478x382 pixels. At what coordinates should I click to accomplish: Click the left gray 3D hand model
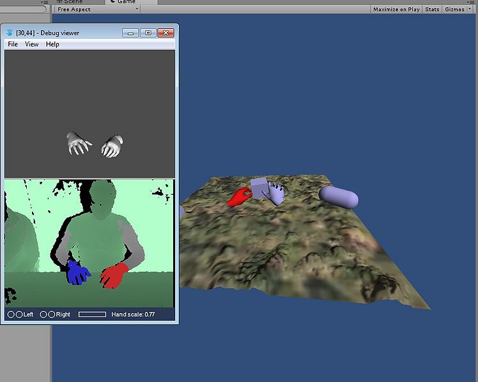coord(77,143)
